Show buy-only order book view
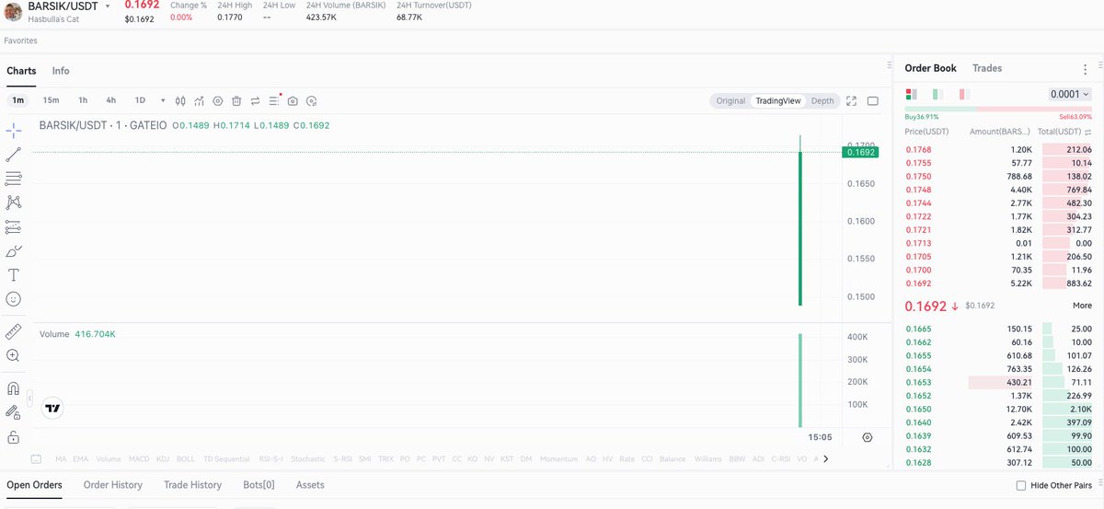Image resolution: width=1104 pixels, height=509 pixels. pos(937,94)
